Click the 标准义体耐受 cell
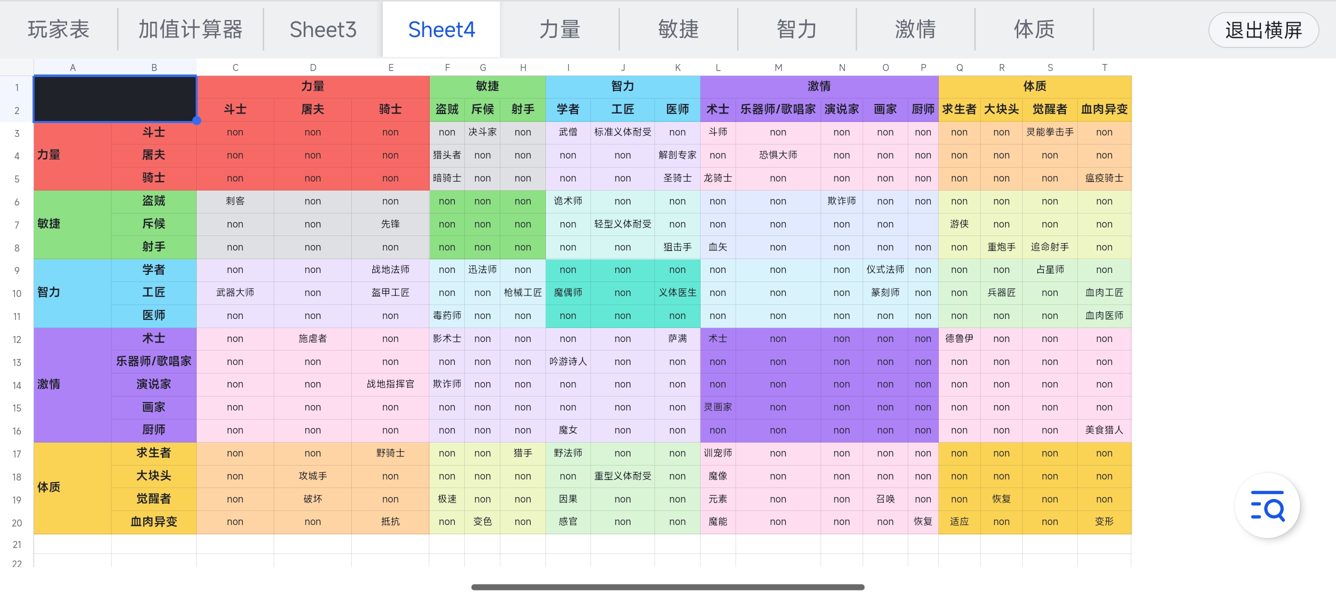The width and height of the screenshot is (1336, 600). pos(622,132)
